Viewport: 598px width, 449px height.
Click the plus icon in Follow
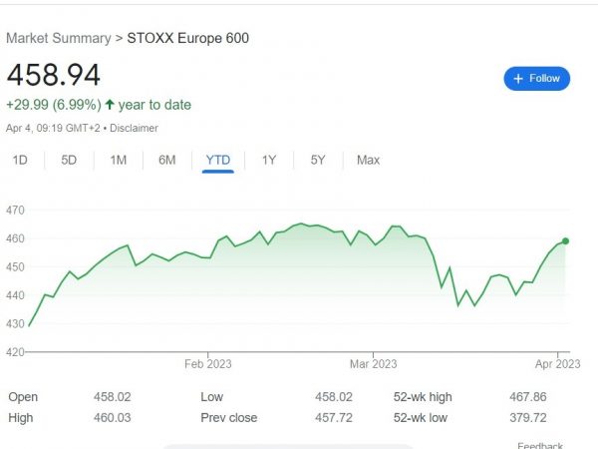(518, 79)
